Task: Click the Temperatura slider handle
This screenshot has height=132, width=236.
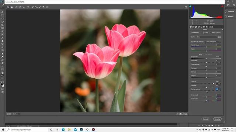Action: point(206,47)
